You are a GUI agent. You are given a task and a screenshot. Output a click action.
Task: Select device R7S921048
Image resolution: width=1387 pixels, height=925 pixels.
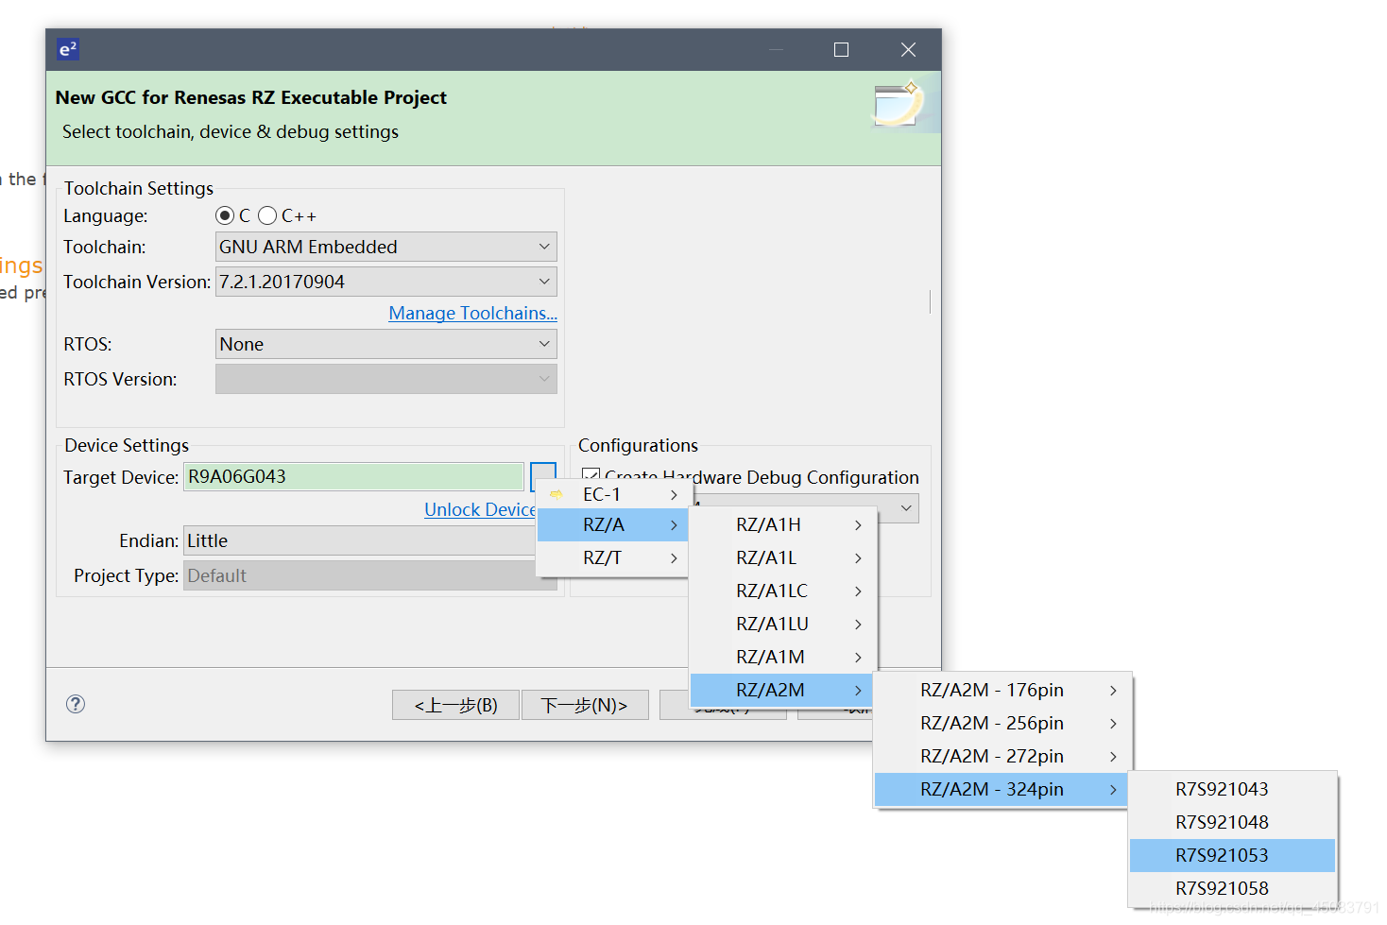1232,822
